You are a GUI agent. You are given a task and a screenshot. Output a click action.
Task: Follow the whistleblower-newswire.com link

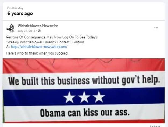[39, 47]
